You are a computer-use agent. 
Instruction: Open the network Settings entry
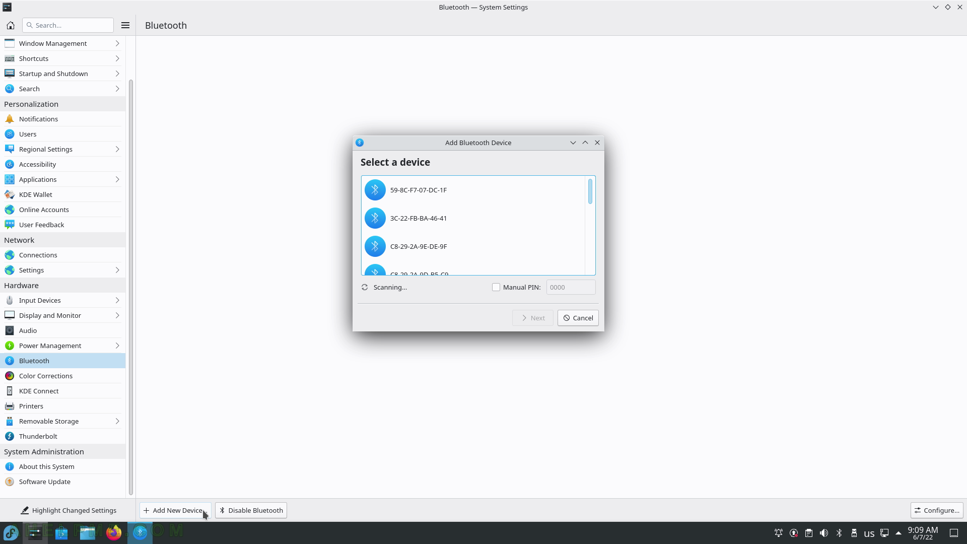coord(62,270)
